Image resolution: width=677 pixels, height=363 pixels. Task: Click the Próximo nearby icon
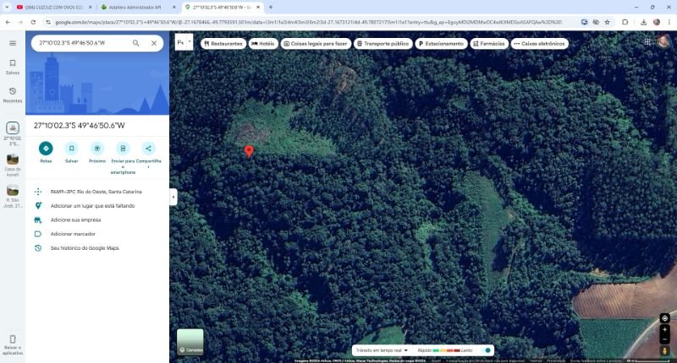pos(97,149)
